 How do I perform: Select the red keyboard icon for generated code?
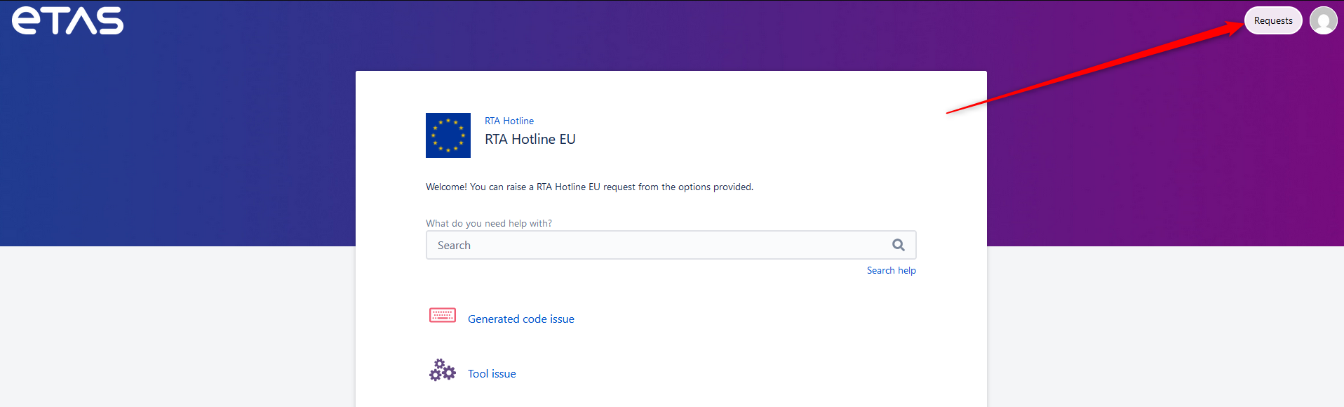pyautogui.click(x=443, y=316)
